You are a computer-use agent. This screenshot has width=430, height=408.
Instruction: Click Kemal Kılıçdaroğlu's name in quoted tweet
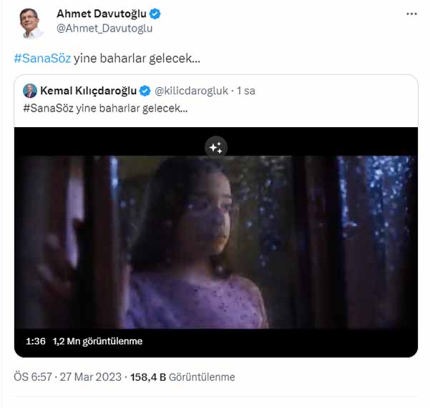click(x=87, y=91)
